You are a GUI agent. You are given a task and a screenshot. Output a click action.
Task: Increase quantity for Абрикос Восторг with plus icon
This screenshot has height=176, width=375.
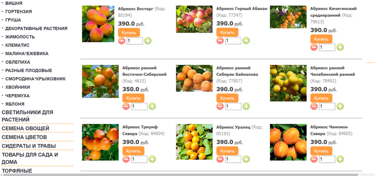point(148,41)
